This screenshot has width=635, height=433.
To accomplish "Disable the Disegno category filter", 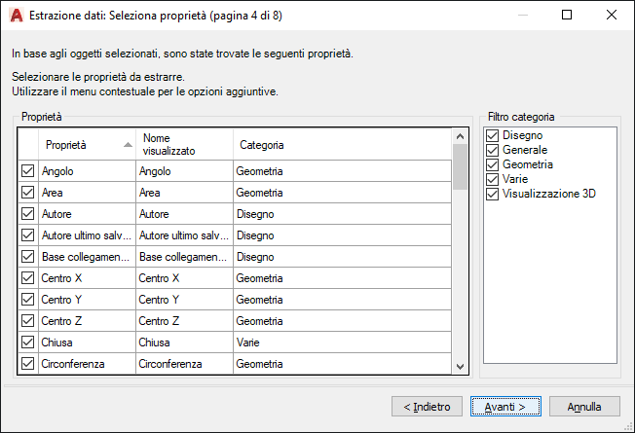I will point(493,136).
